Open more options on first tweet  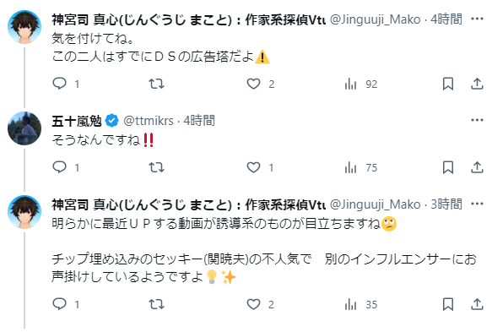coord(477,19)
